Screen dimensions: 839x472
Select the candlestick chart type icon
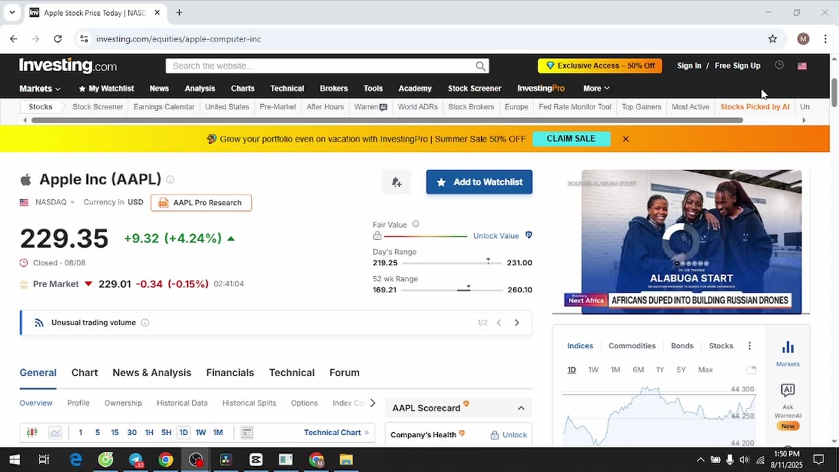pyautogui.click(x=31, y=433)
